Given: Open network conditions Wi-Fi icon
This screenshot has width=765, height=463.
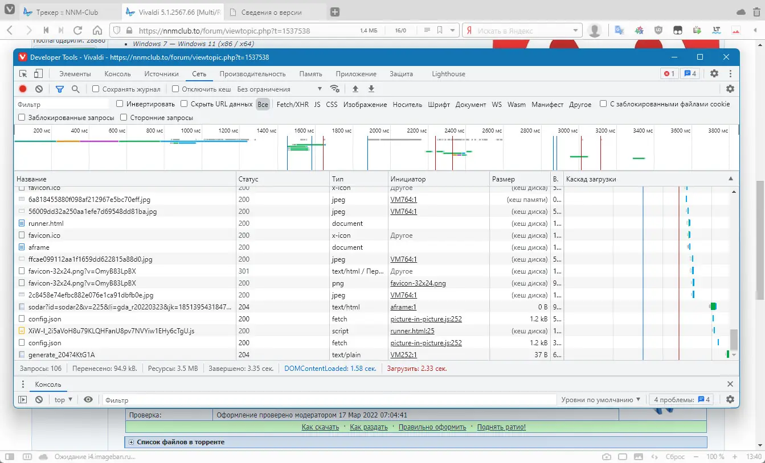Looking at the screenshot, I should point(335,89).
